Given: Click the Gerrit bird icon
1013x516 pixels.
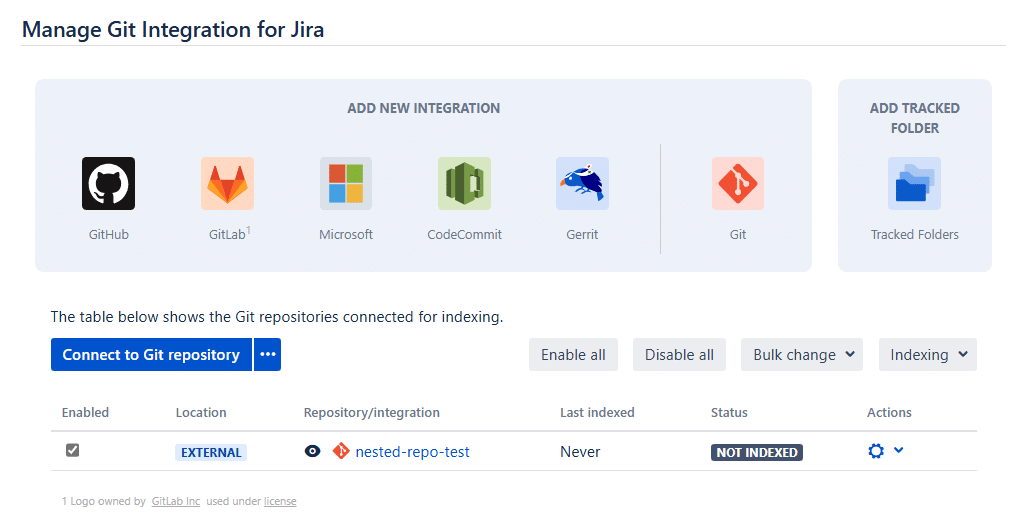Looking at the screenshot, I should pyautogui.click(x=582, y=184).
